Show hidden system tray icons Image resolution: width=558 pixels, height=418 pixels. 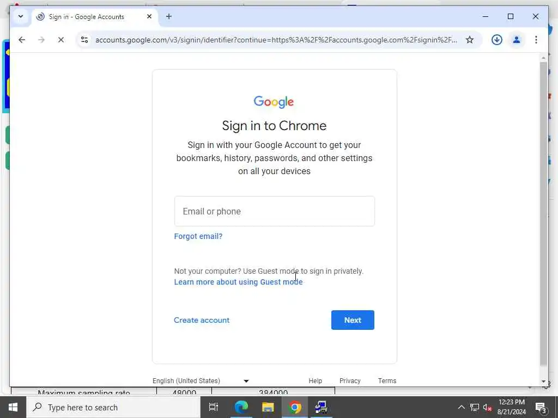pos(461,407)
